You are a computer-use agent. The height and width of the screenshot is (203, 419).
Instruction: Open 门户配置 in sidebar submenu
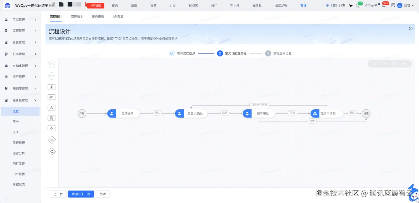pos(19,174)
